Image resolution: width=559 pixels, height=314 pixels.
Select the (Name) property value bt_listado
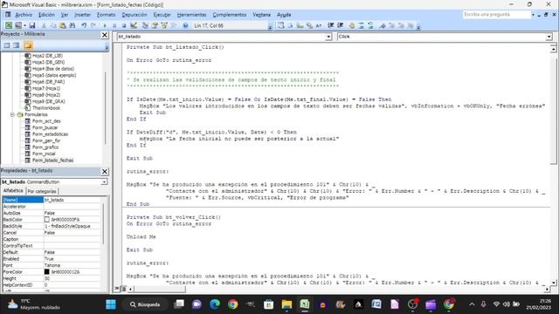72,200
